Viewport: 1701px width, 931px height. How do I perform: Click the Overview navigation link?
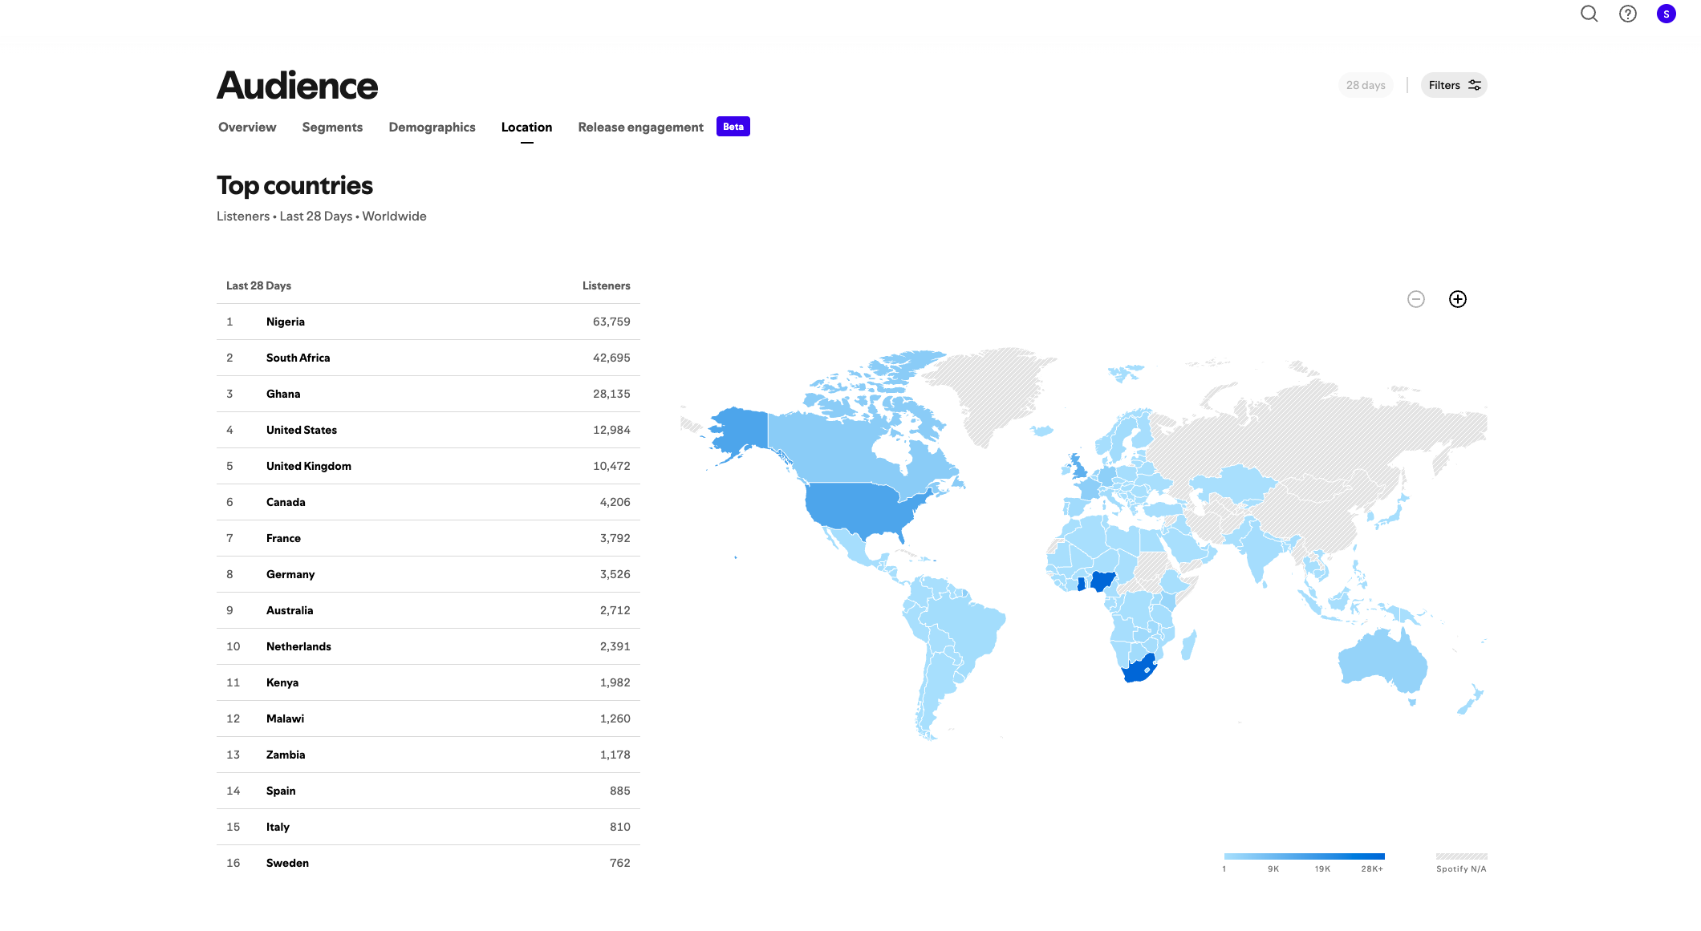click(246, 127)
